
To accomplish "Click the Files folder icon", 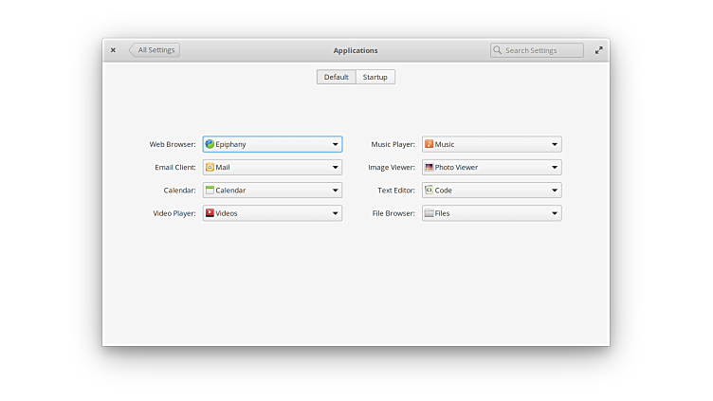I will click(x=429, y=213).
